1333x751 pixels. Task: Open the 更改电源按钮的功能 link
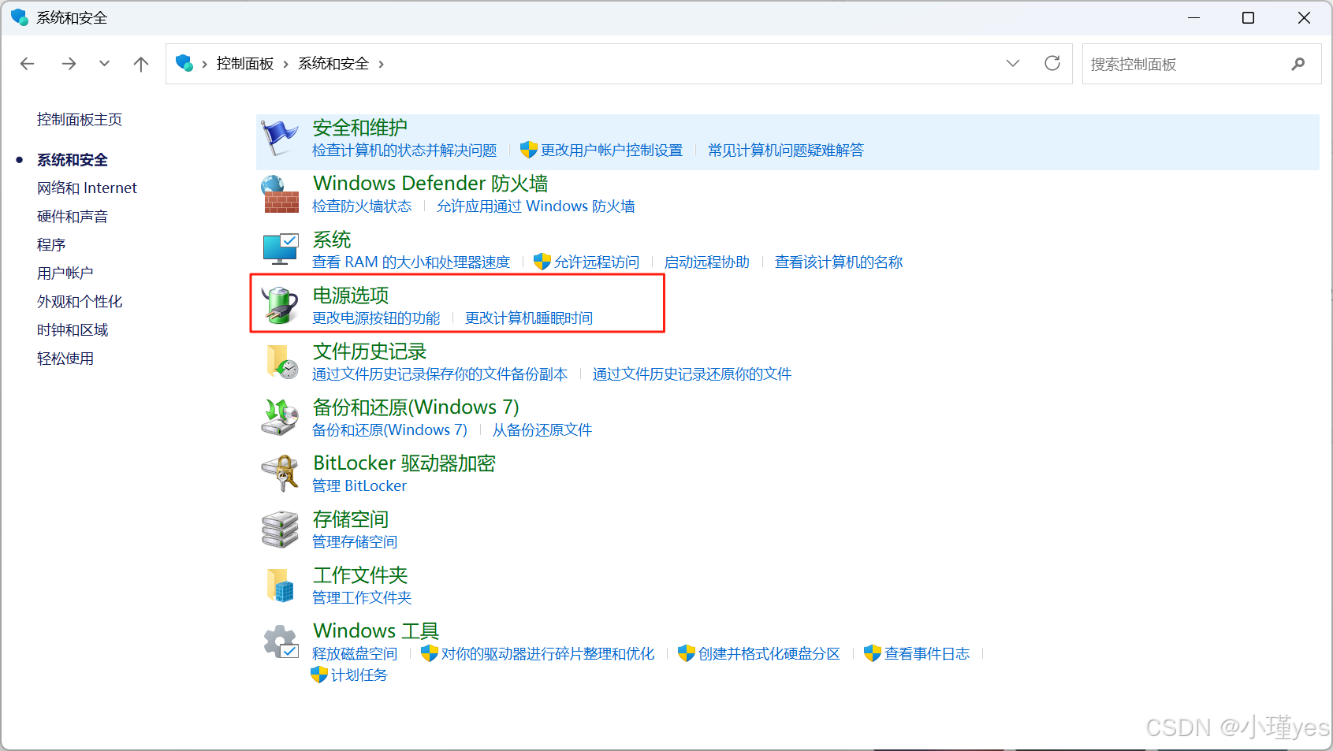tap(376, 318)
